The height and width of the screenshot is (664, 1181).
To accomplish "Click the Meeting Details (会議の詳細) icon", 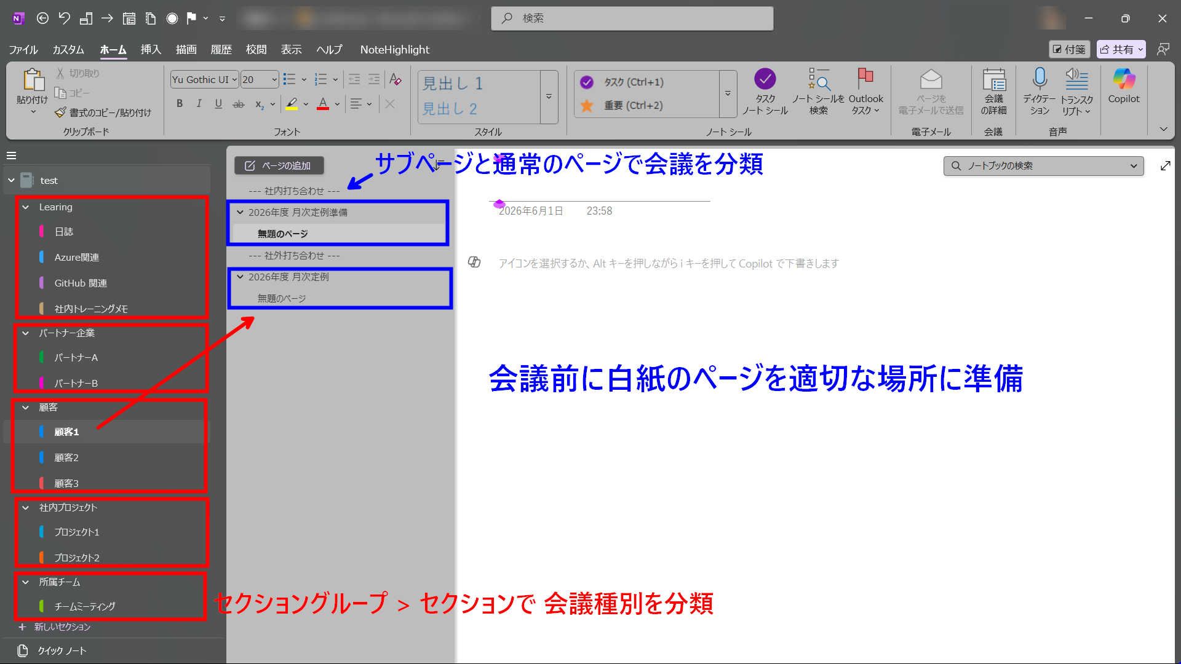I will (x=993, y=79).
